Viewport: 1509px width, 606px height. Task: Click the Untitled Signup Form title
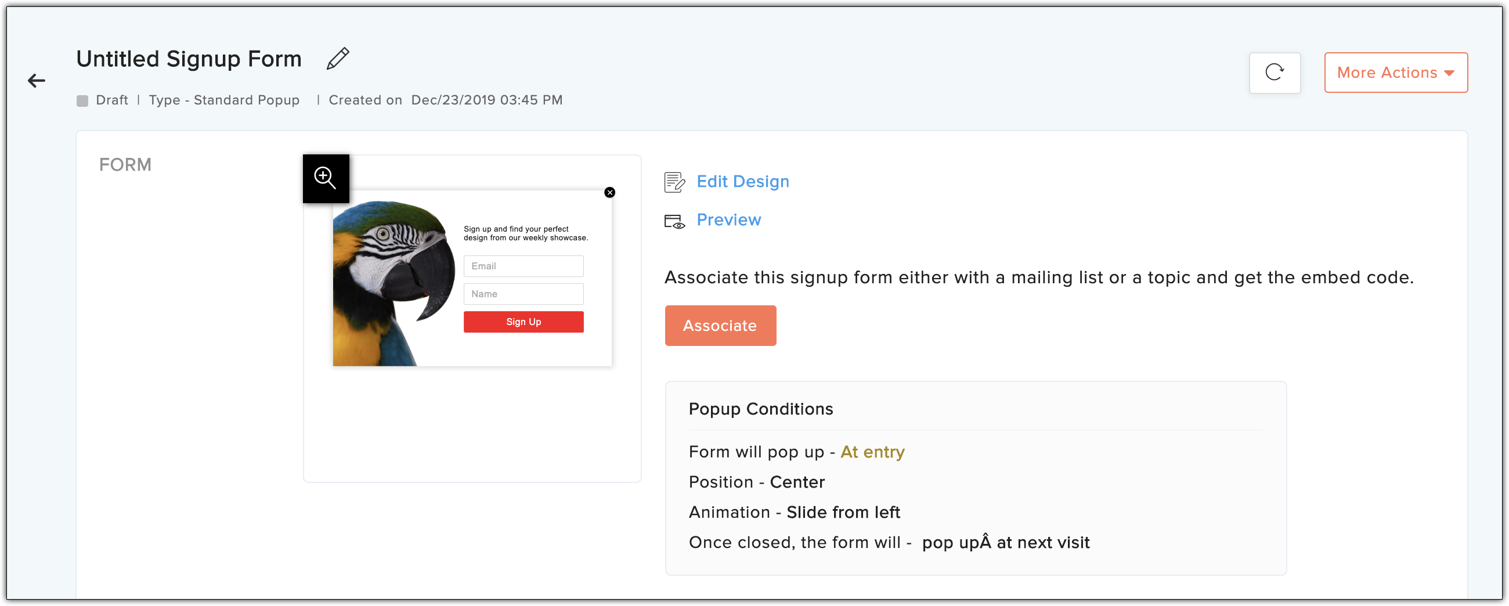pos(189,59)
